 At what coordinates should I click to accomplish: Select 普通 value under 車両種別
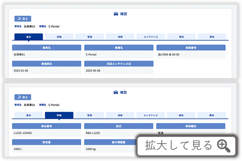pos(161,133)
